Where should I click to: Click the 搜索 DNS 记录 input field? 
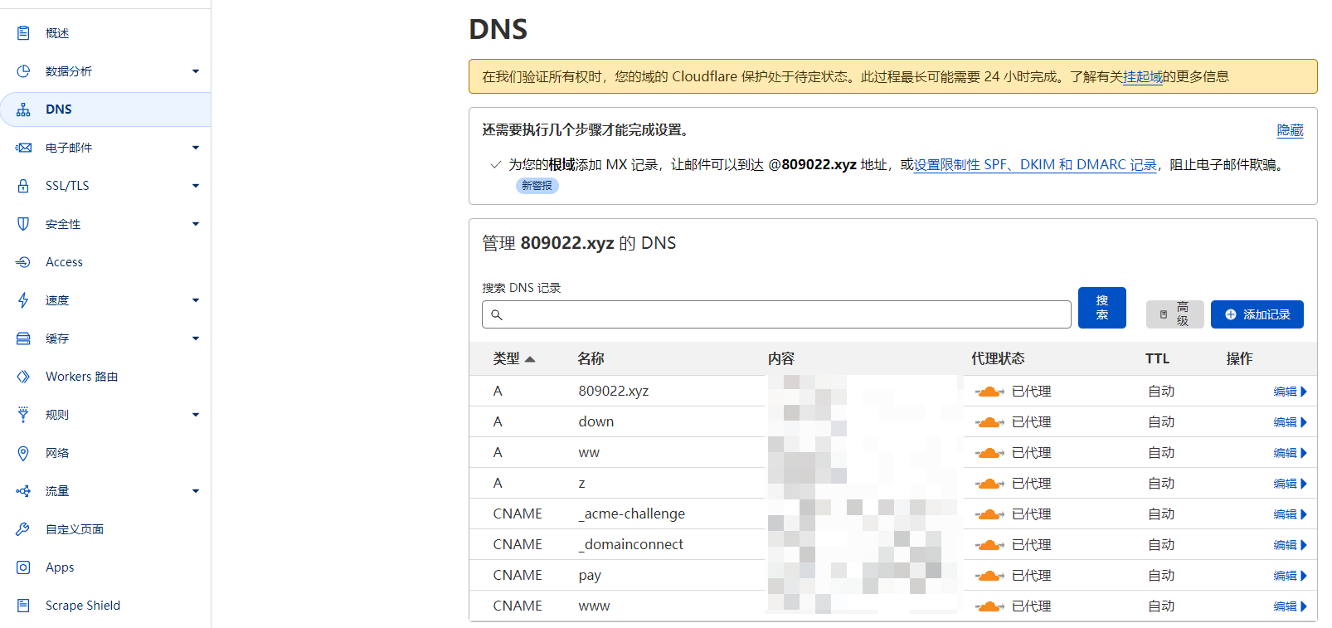(776, 314)
